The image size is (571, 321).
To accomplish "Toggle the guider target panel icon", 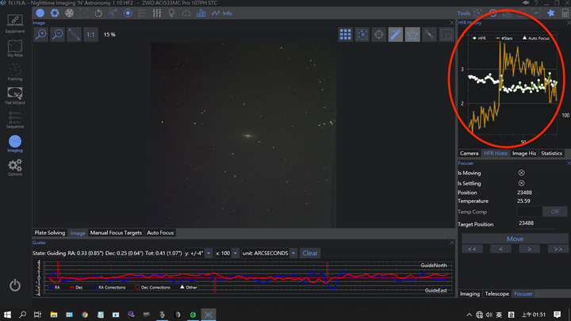I will click(x=128, y=13).
